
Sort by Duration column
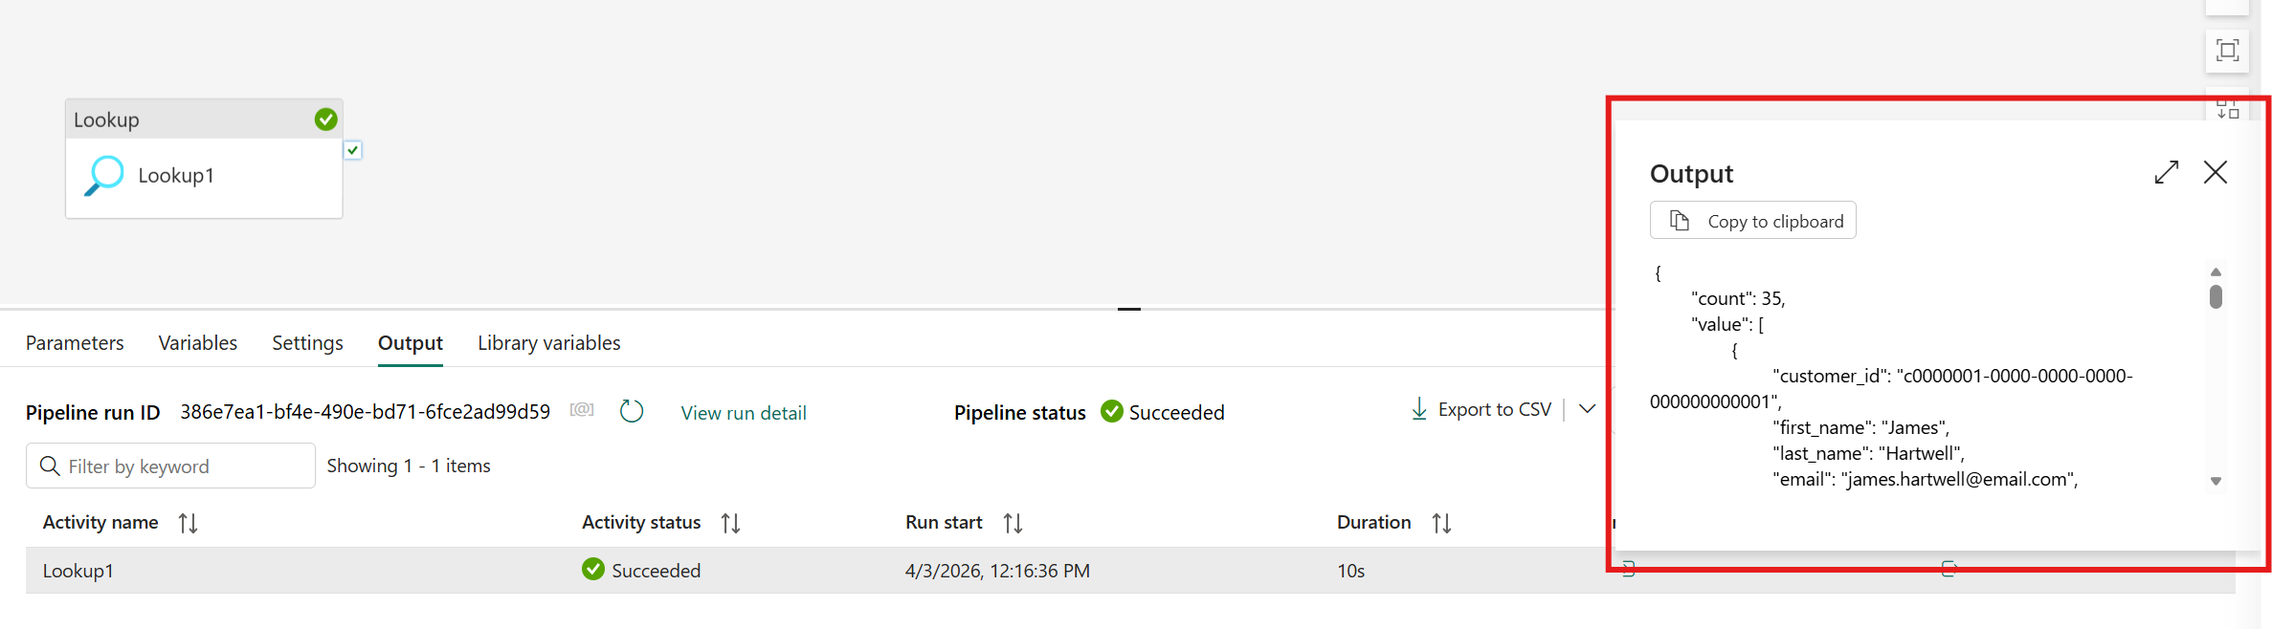click(1441, 523)
